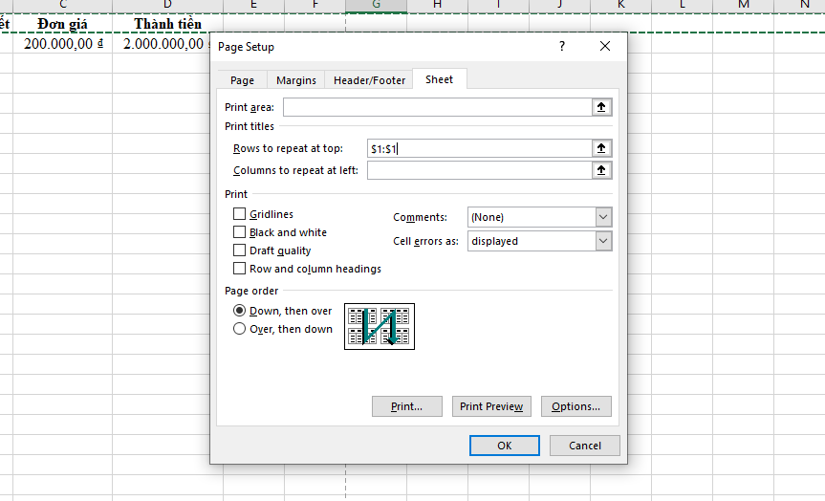Click the 'Đơn giá' header cell
This screenshot has width=825, height=501.
(62, 24)
